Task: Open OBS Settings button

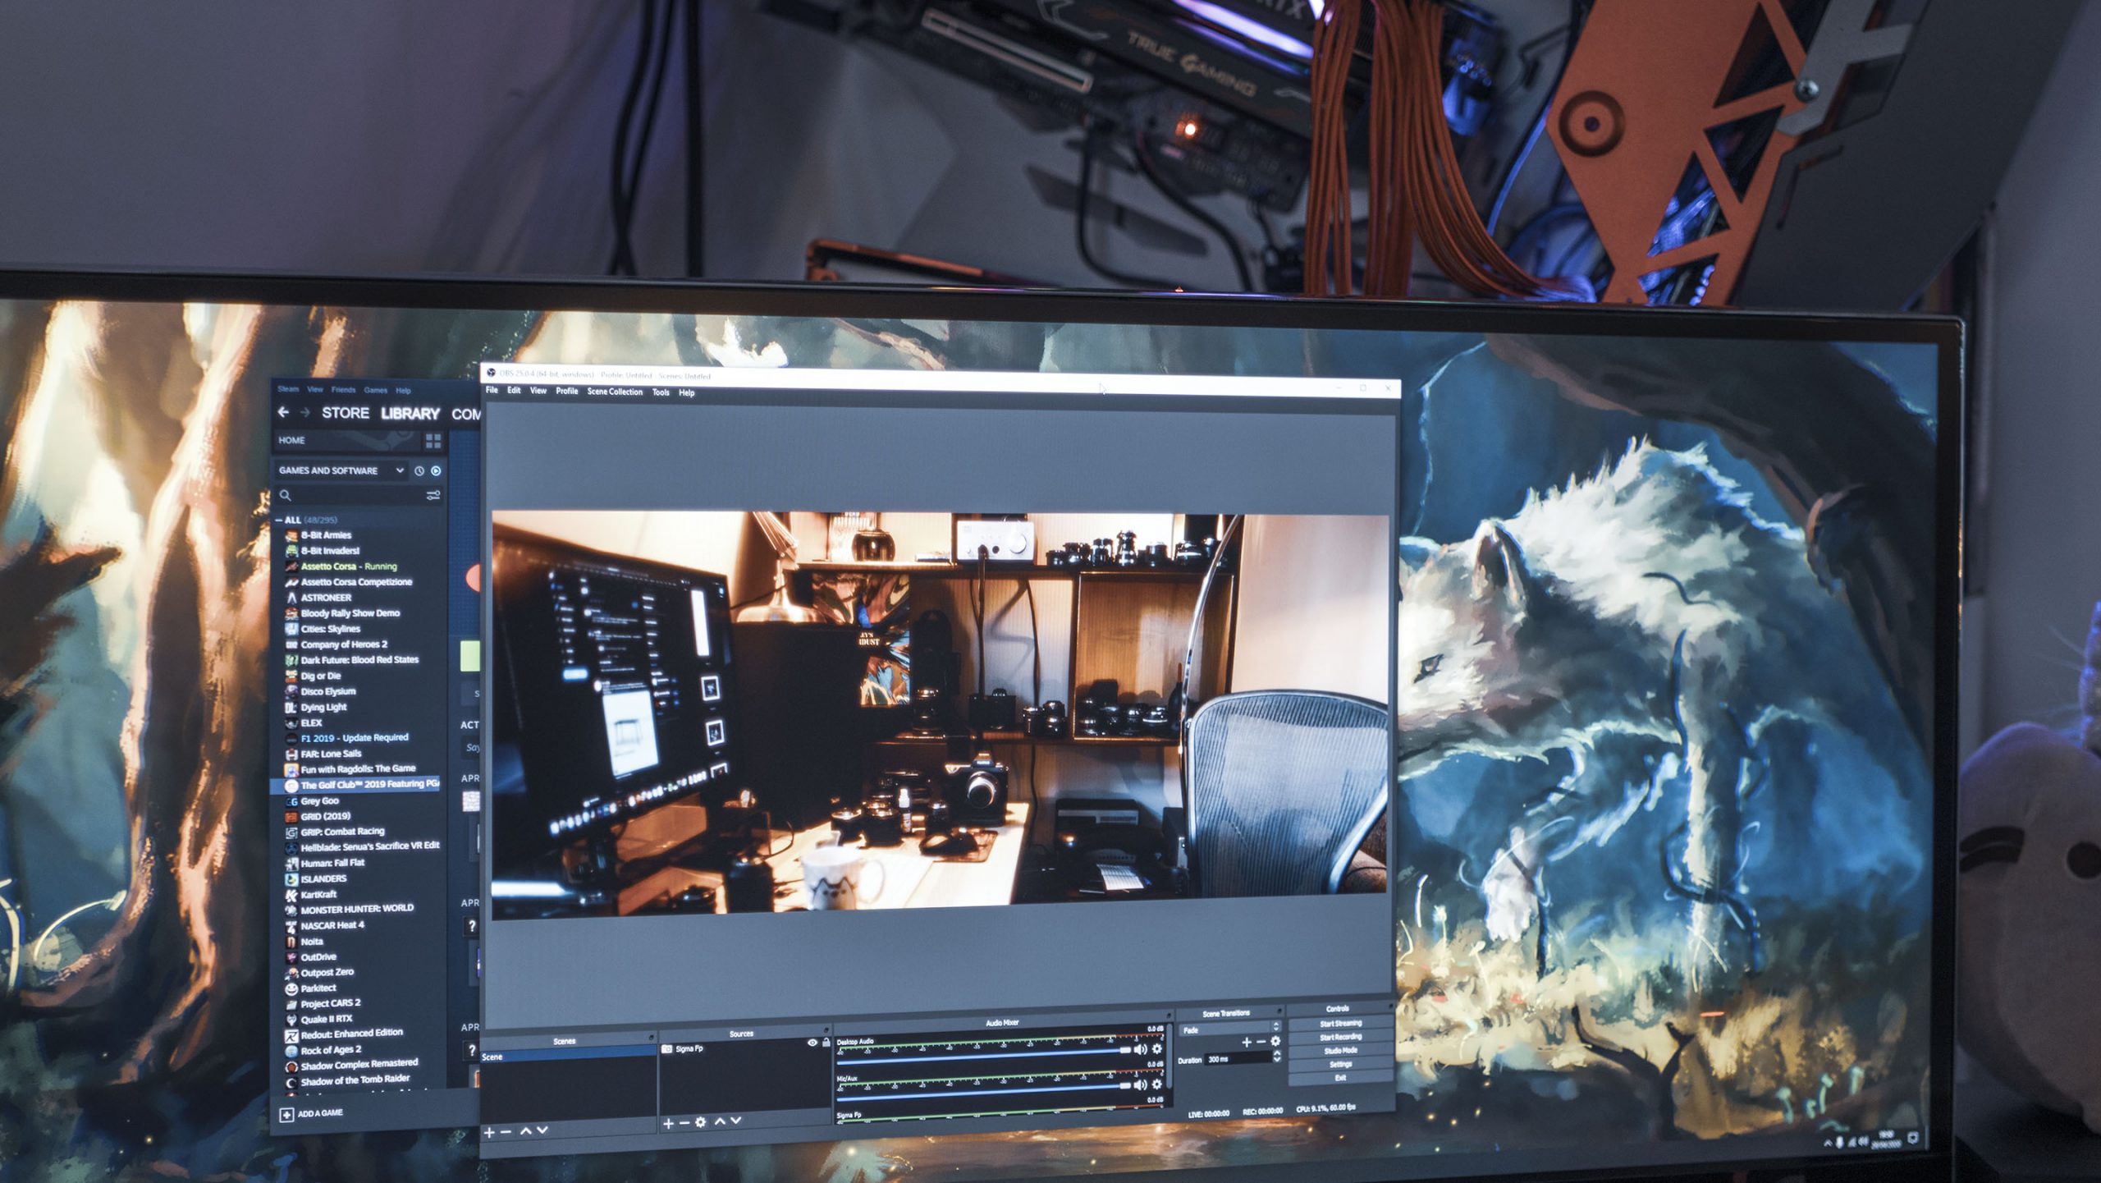Action: [x=1340, y=1065]
